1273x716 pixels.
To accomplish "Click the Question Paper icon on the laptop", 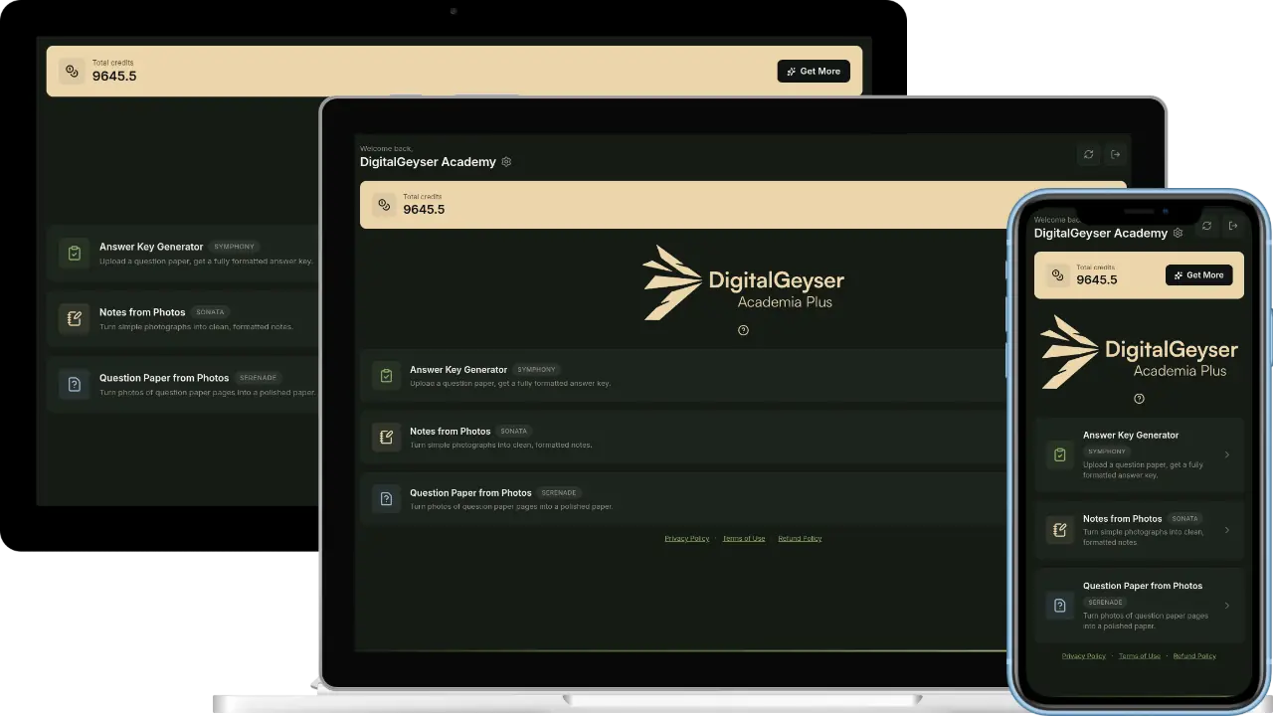I will [386, 498].
